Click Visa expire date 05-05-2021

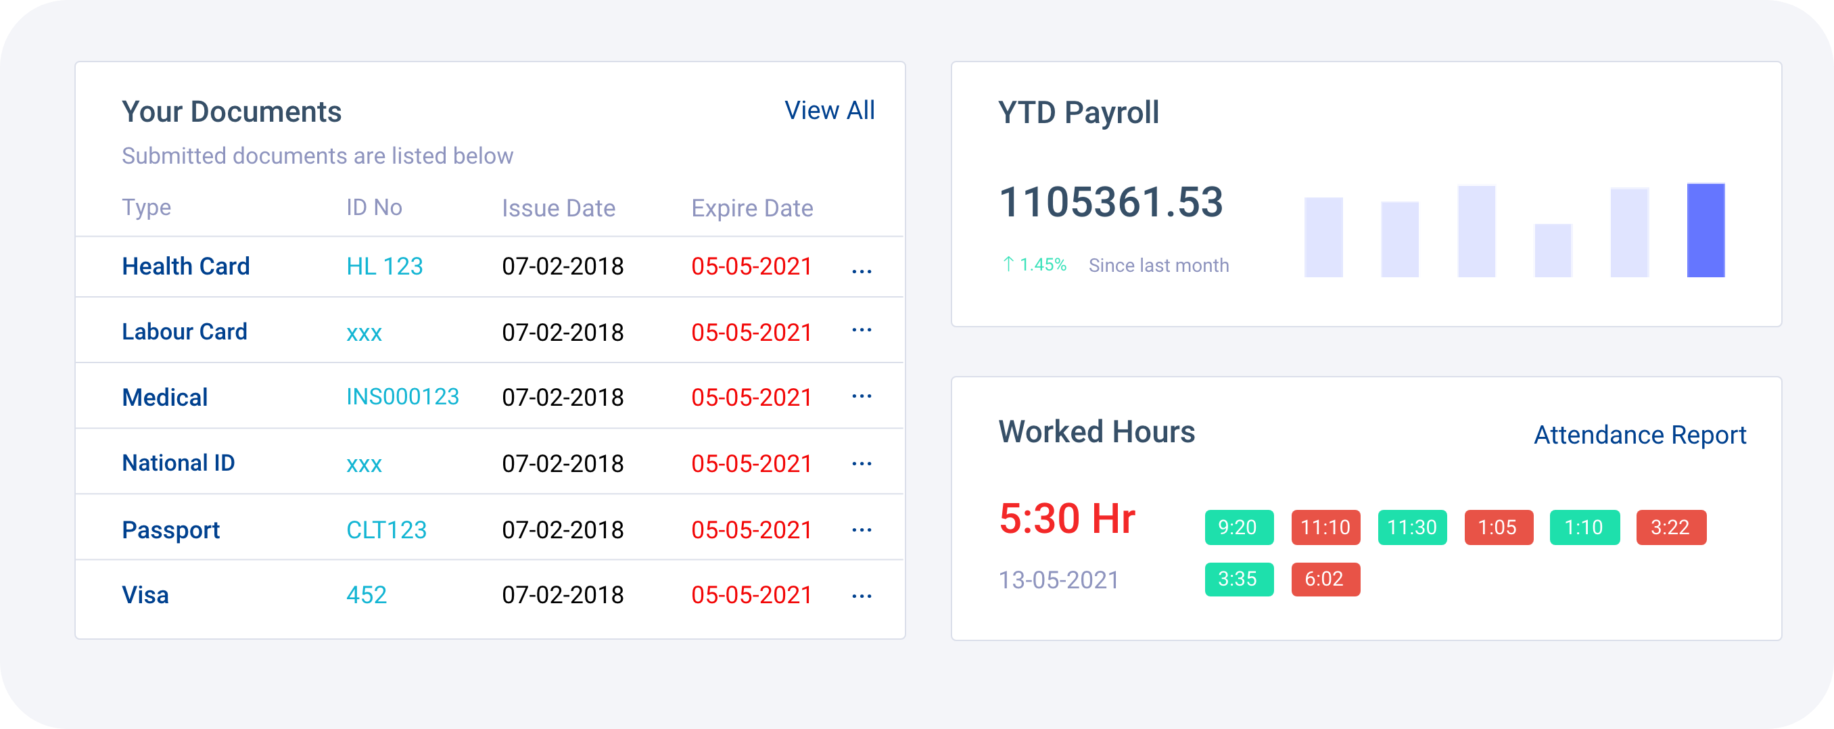pyautogui.click(x=752, y=595)
